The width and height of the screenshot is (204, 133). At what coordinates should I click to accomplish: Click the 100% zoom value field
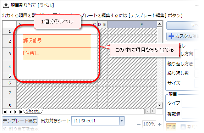[x=149, y=124]
